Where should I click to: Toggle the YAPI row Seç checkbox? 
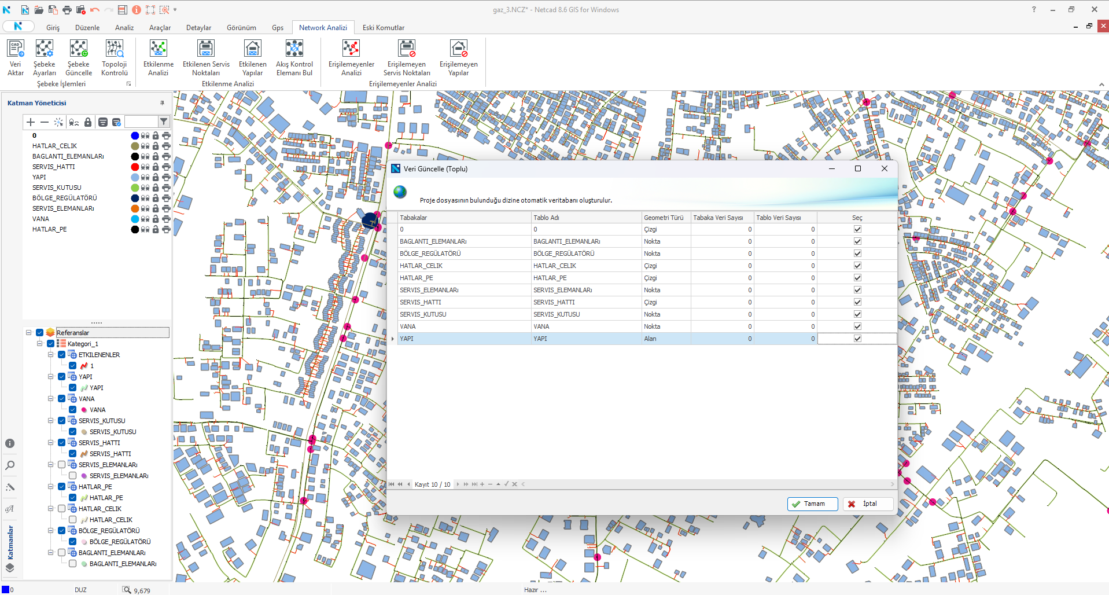[857, 339]
